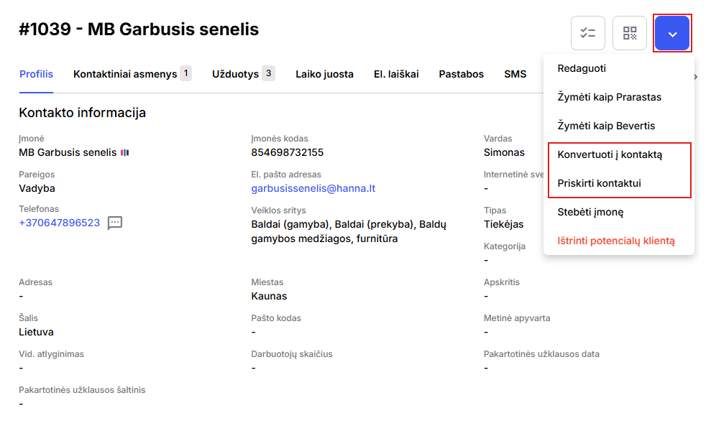The image size is (711, 431).
Task: Click the colored bars icon next to MB Garbusis senelis
Action: pyautogui.click(x=124, y=153)
